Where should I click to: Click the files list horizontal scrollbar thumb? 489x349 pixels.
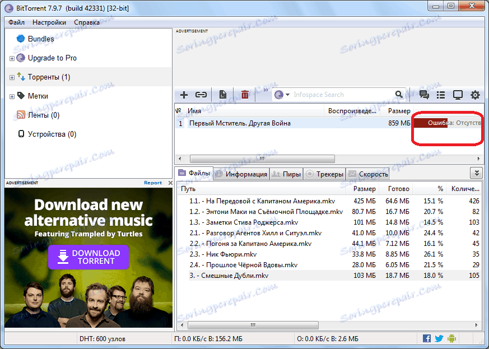(x=253, y=325)
